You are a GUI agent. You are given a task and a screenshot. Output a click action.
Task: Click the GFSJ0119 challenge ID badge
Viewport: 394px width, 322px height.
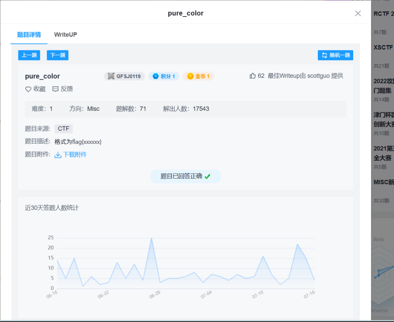124,76
